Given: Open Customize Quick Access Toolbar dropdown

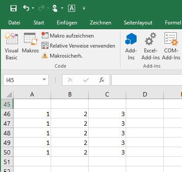Looking at the screenshot, I should (84, 8).
